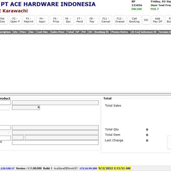The width and height of the screenshot is (171, 171).
Task: Click the Sales Price column header
Action: [x=58, y=32]
